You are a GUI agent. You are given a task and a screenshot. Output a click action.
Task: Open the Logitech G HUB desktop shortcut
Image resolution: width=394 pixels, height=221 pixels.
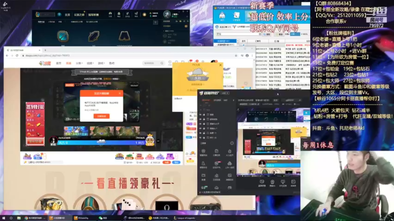tap(5, 6)
